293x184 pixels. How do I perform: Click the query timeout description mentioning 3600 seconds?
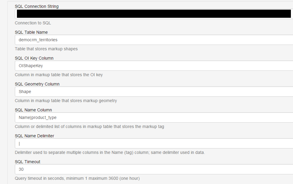click(77, 178)
